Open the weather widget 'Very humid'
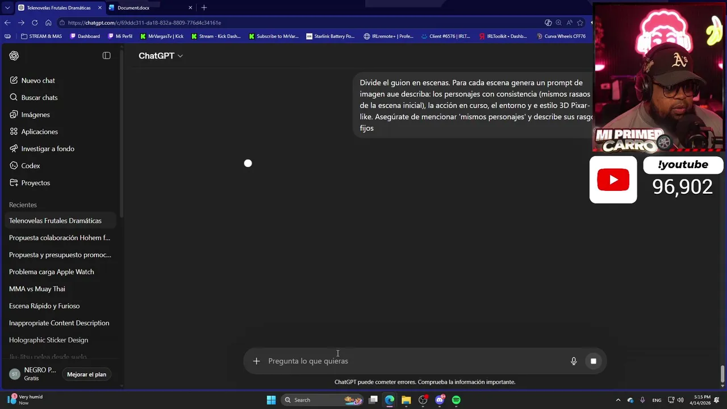Screen dimensions: 727x409 pyautogui.click(x=26, y=400)
